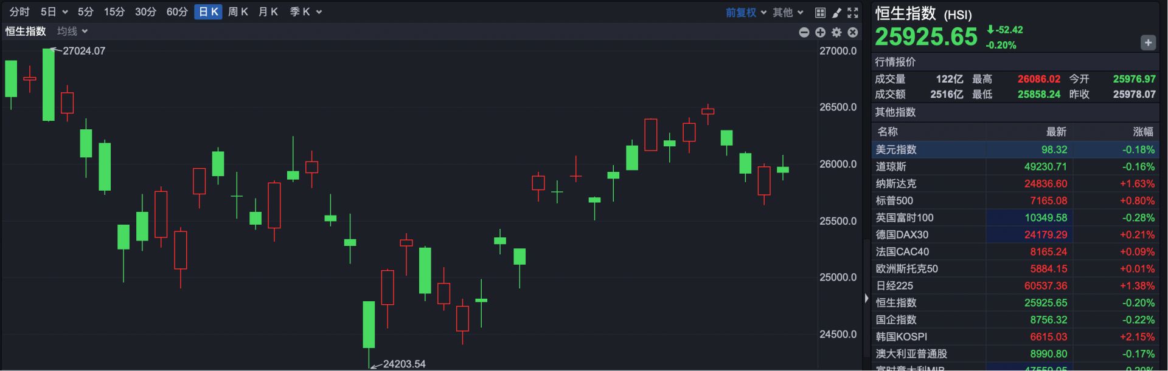Select the 60分 interval tab

[177, 12]
